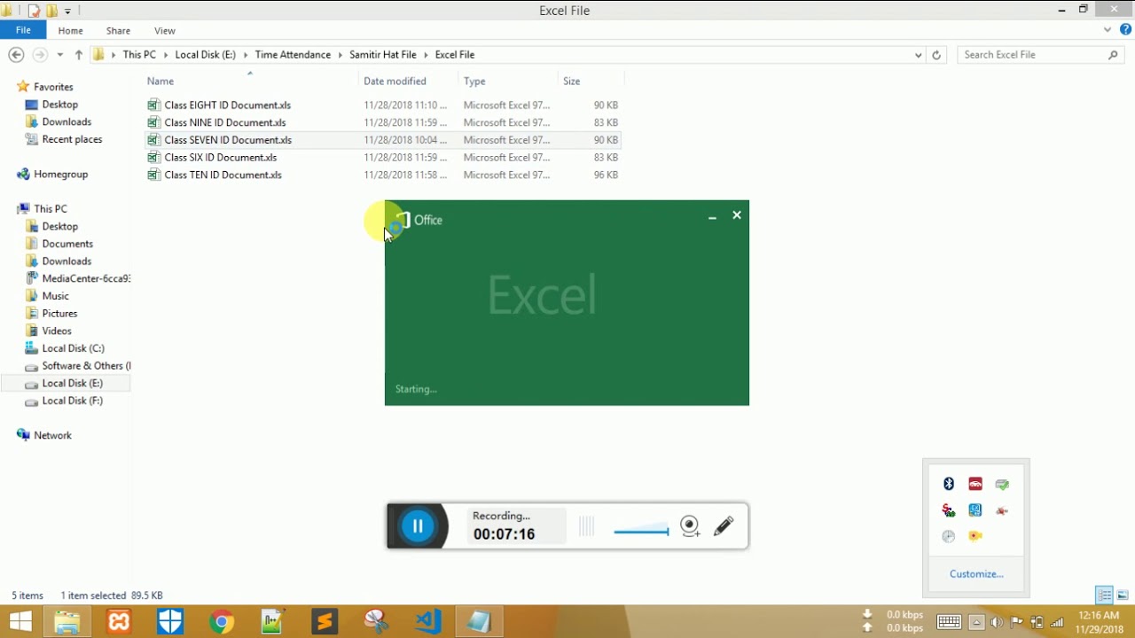Switch to details view layout

click(x=1104, y=595)
